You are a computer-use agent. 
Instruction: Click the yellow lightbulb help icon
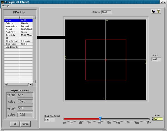coord(158,11)
